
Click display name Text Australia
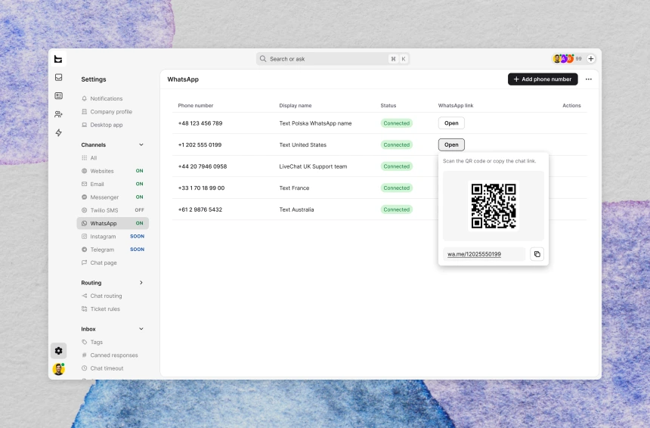click(x=296, y=209)
